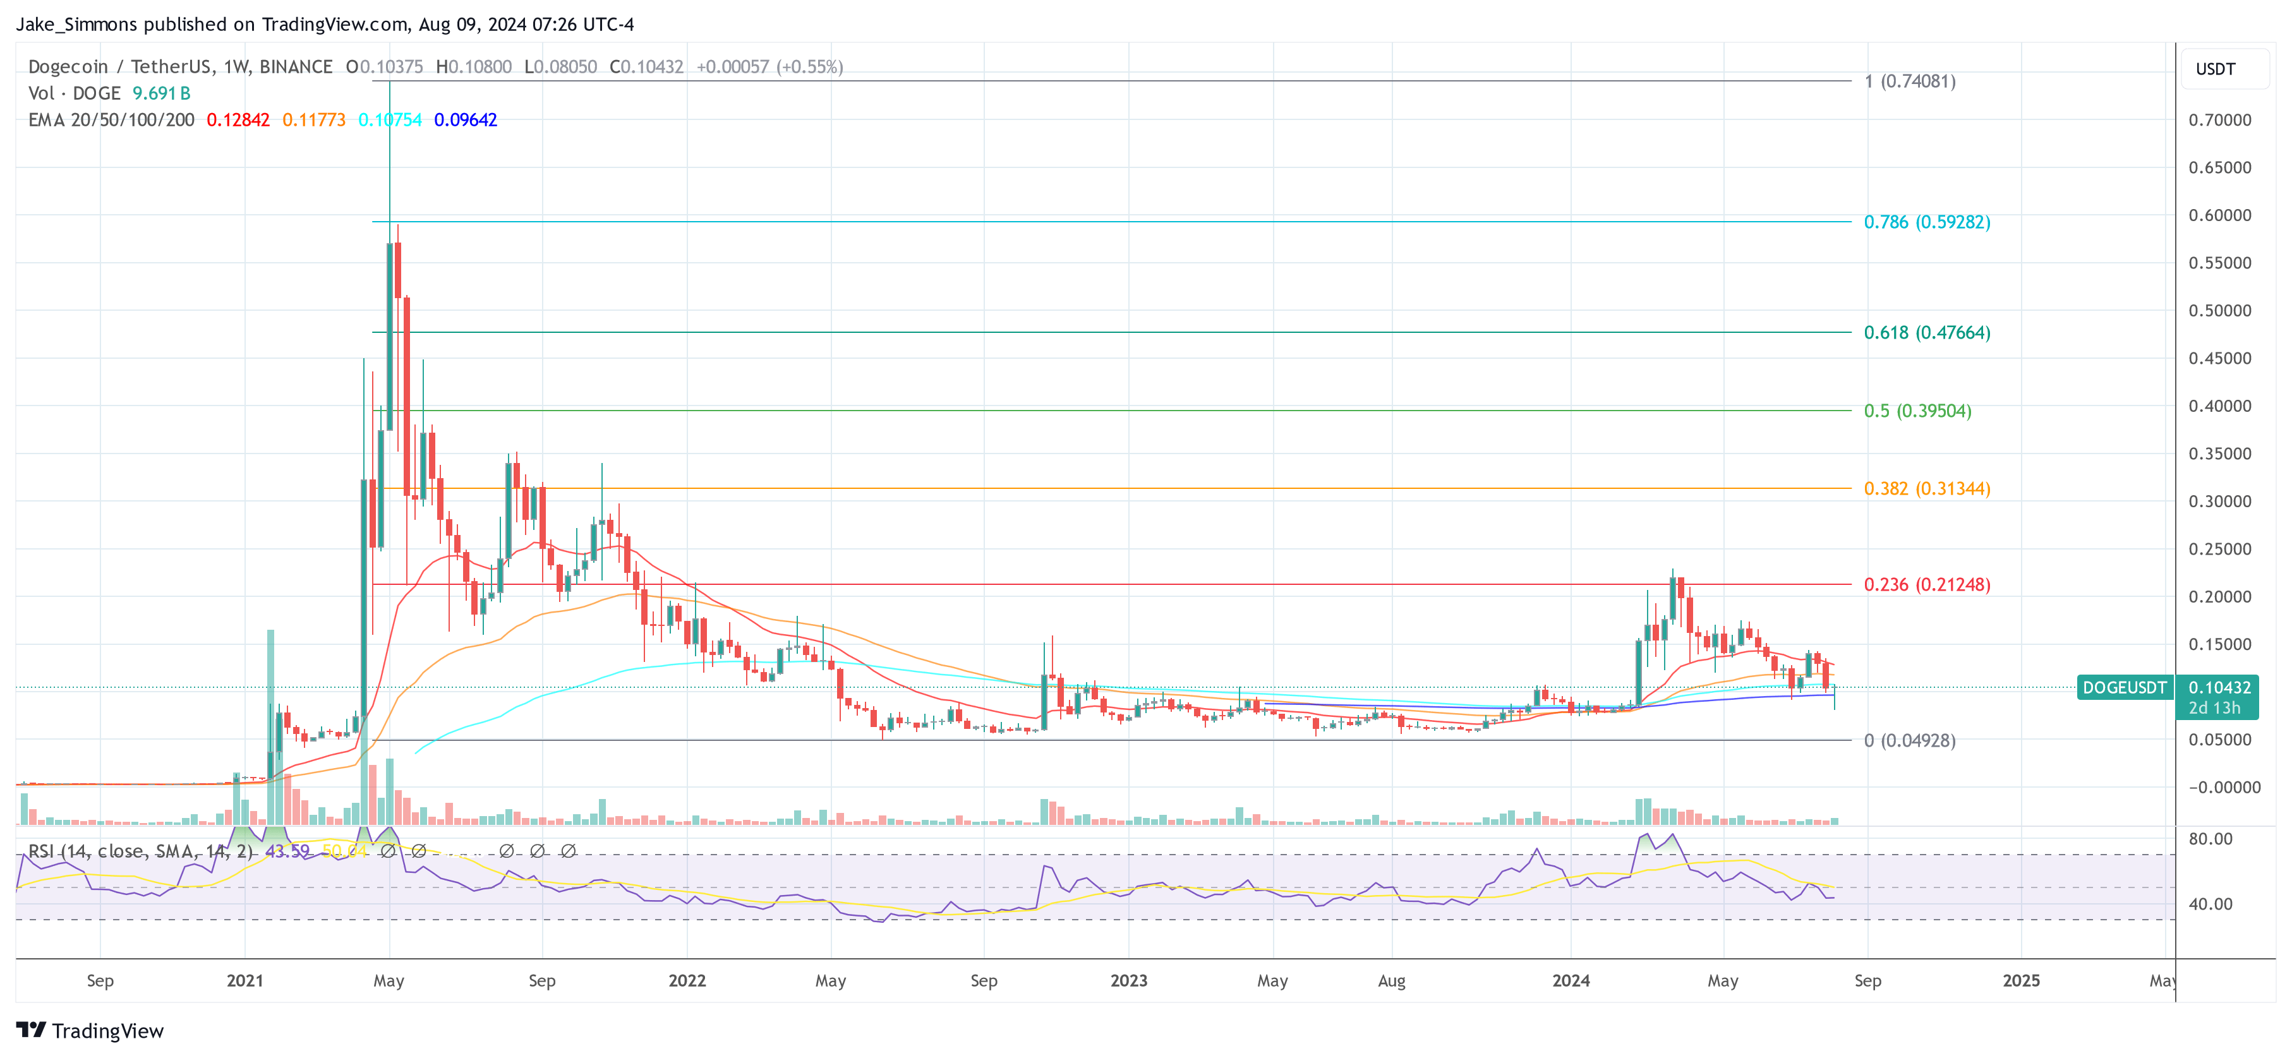Image resolution: width=2292 pixels, height=1058 pixels.
Task: Click the 0.70000 price axis label
Action: (x=2220, y=120)
